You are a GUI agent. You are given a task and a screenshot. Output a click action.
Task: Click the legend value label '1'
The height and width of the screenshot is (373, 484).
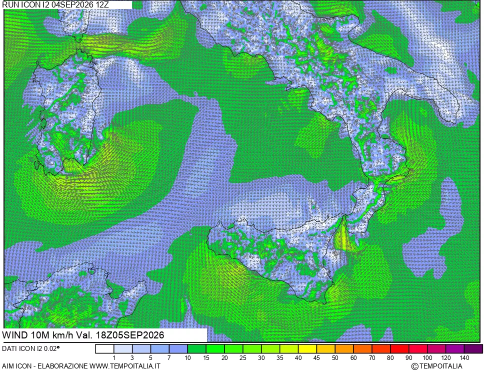pyautogui.click(x=114, y=358)
